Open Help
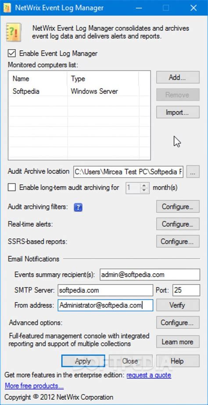Screen dimensions: 208x405 pos(178,361)
